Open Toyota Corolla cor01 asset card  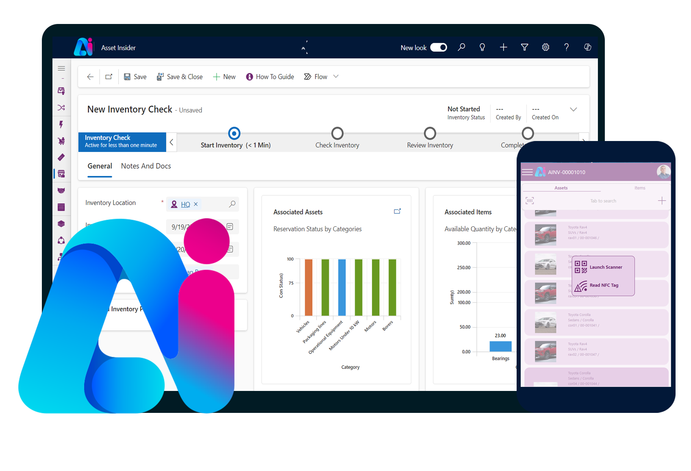[x=596, y=322]
